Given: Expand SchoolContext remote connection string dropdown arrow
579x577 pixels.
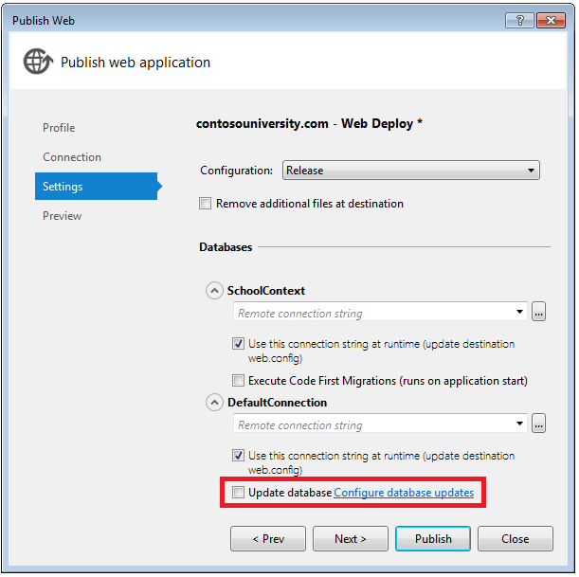Looking at the screenshot, I should point(520,312).
